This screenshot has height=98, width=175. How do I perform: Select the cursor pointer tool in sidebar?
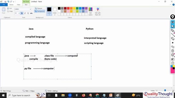(x=173, y=26)
